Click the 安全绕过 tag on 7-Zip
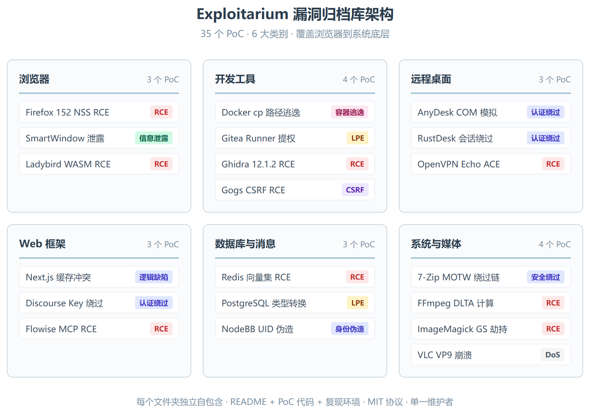This screenshot has height=411, width=590. 546,277
